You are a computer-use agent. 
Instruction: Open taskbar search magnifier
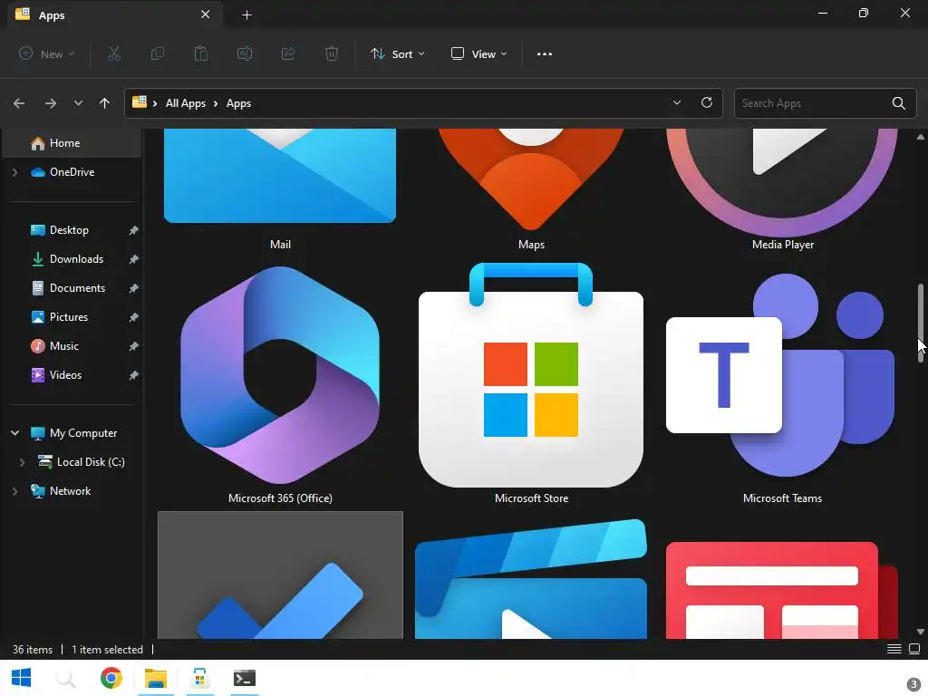tap(65, 678)
